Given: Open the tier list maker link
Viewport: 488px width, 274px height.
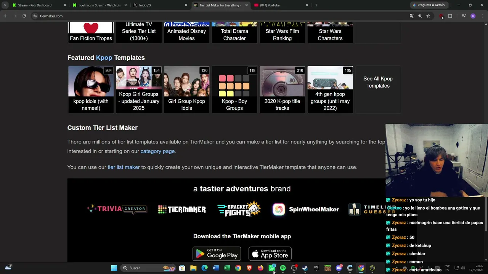Looking at the screenshot, I should coord(124,167).
